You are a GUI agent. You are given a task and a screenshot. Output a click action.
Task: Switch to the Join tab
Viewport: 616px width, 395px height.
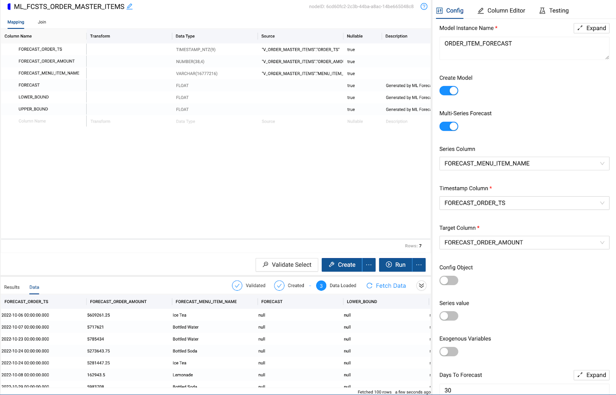[42, 22]
